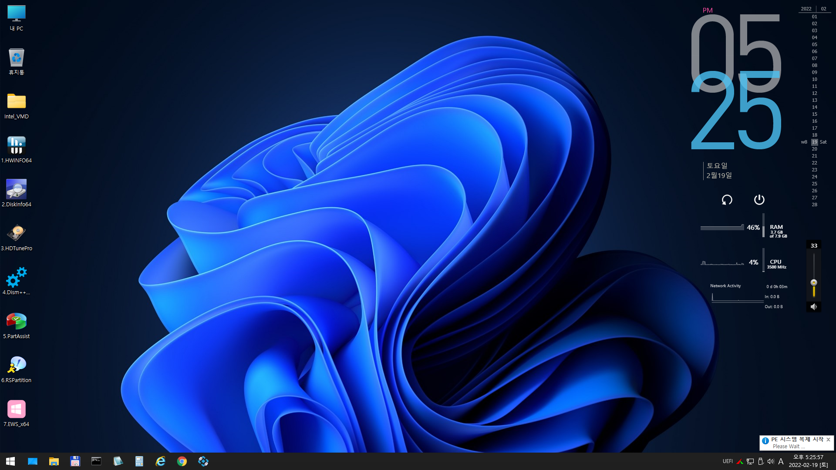The width and height of the screenshot is (836, 470).
Task: Launch the 4.Dism++ gear shortcut
Action: (x=17, y=282)
